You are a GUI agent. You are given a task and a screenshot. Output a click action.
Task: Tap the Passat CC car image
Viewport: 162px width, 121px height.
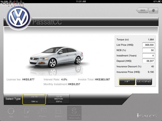(56, 57)
